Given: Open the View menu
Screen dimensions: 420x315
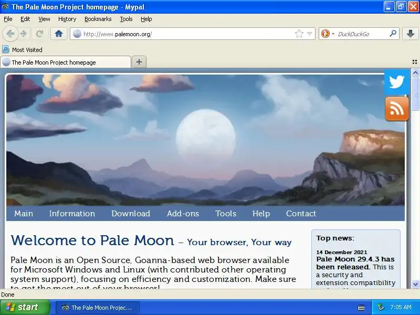Looking at the screenshot, I should [x=44, y=19].
